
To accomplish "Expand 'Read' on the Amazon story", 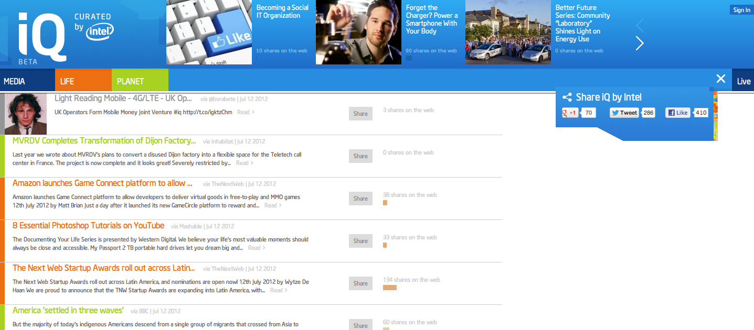I will (x=273, y=205).
